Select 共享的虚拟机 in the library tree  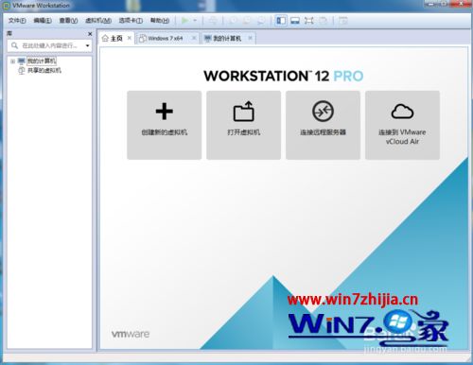pos(44,70)
